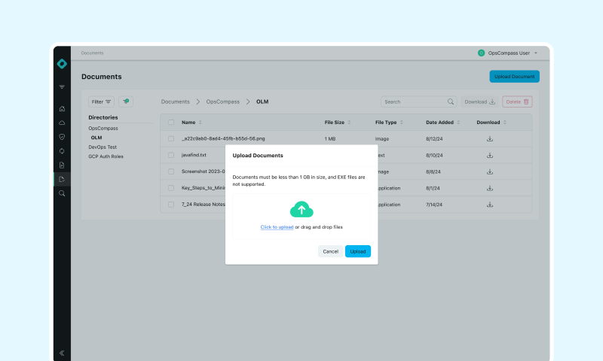Screen dimensions: 603x361
Task: Sort by Name column arrows
Action: [x=200, y=123]
